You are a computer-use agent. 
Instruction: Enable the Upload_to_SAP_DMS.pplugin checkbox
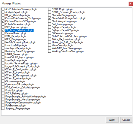(x=49, y=42)
